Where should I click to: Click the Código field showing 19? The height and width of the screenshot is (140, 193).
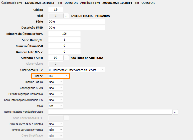56,10
